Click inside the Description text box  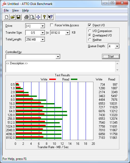coord(61,67)
